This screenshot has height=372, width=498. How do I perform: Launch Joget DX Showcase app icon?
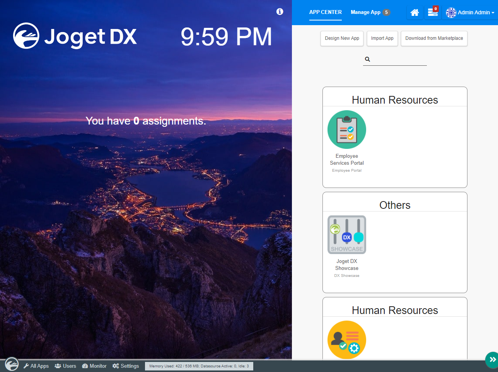pos(347,235)
